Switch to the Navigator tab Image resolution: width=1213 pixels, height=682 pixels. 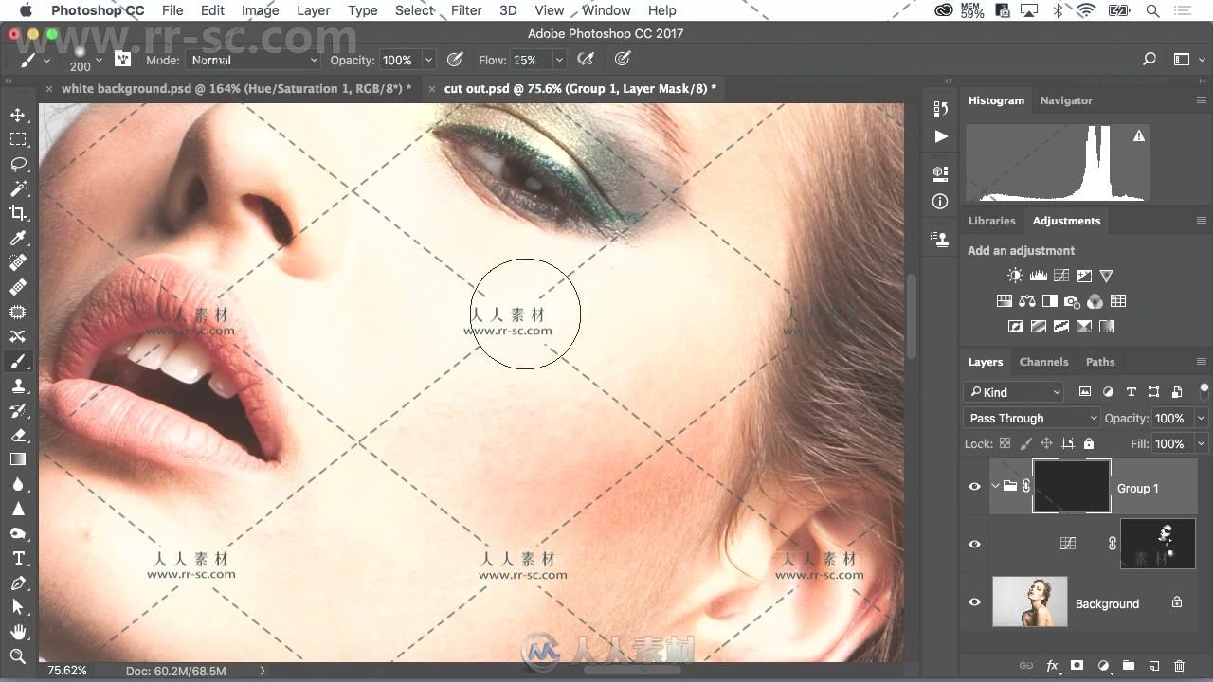(x=1066, y=100)
